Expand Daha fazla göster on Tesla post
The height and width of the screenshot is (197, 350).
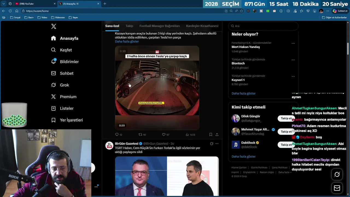click(127, 41)
